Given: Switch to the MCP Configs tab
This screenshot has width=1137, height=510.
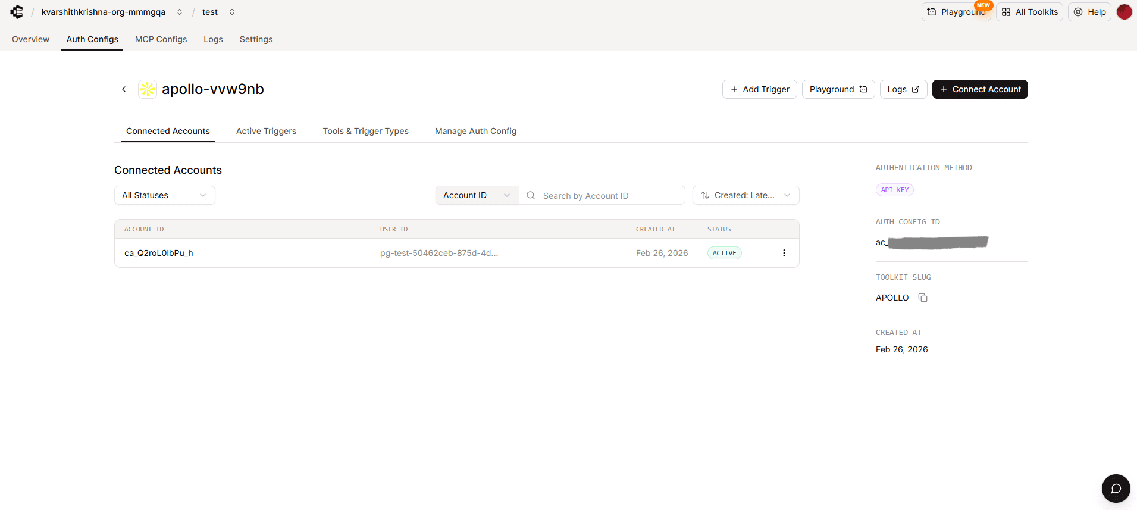Looking at the screenshot, I should coord(161,39).
